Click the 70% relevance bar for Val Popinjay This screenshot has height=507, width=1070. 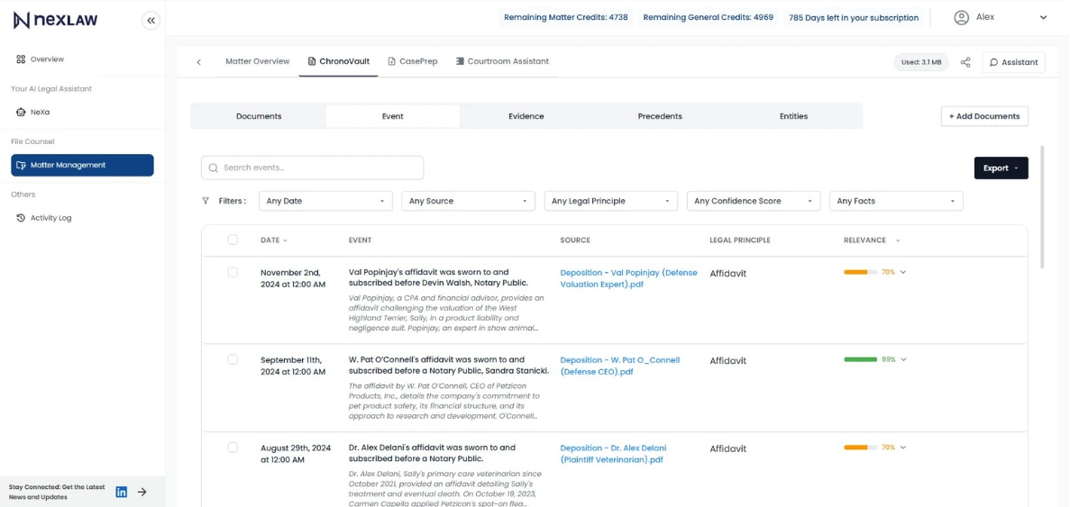861,272
